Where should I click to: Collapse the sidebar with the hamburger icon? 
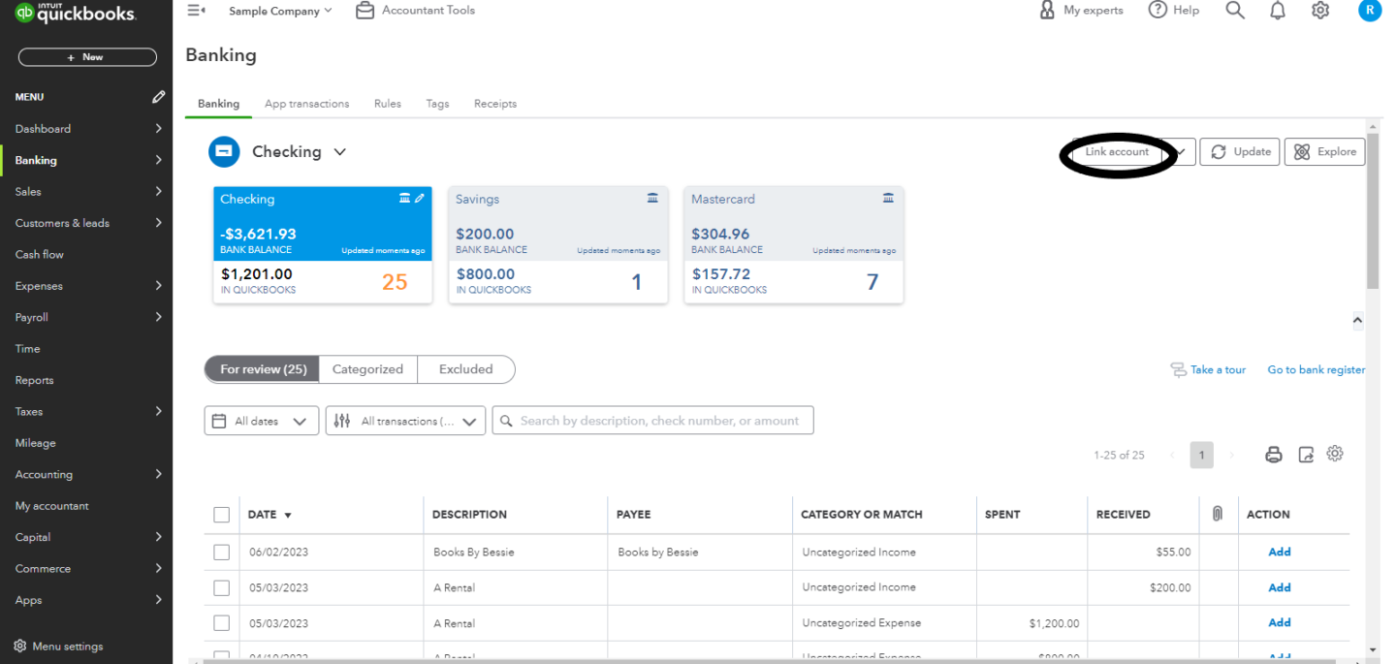196,11
